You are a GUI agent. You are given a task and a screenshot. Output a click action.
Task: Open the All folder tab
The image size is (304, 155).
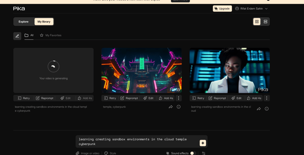[x=29, y=35]
